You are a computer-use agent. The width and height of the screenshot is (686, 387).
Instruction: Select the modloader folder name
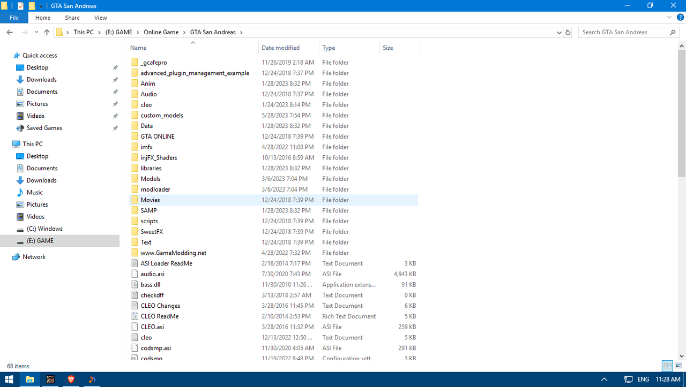155,189
